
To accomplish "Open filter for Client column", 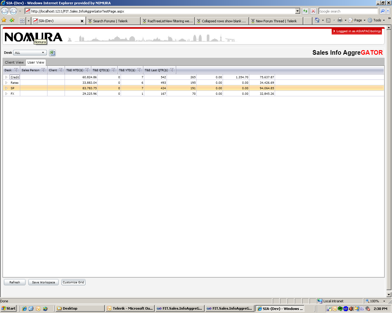I will click(x=61, y=70).
